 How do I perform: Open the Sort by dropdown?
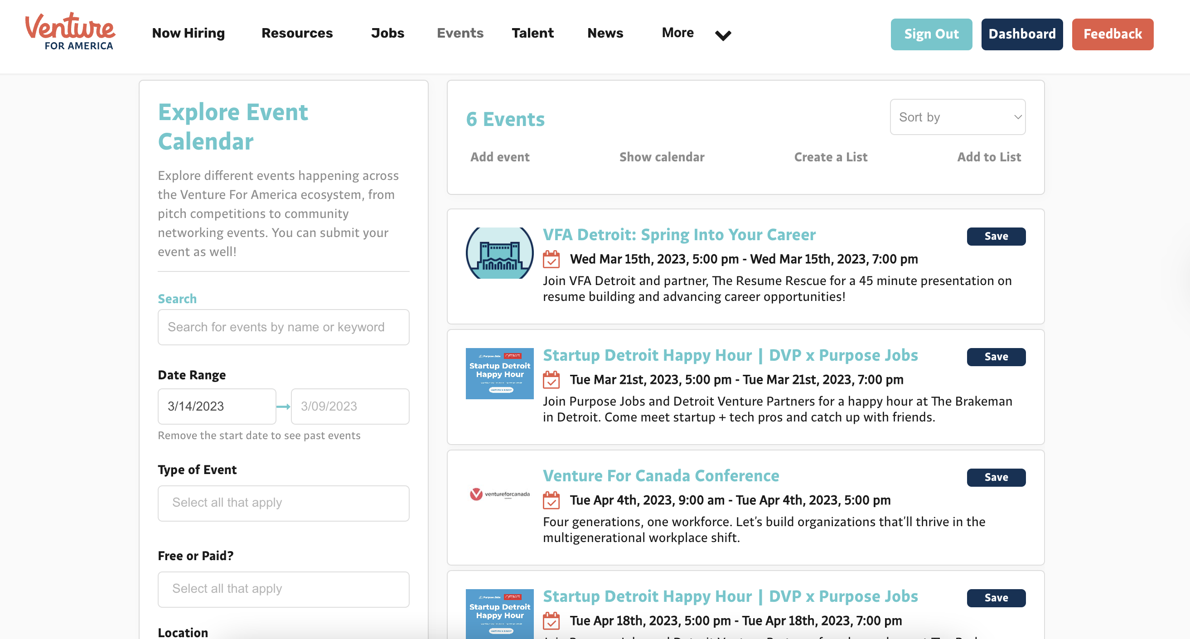pyautogui.click(x=958, y=117)
